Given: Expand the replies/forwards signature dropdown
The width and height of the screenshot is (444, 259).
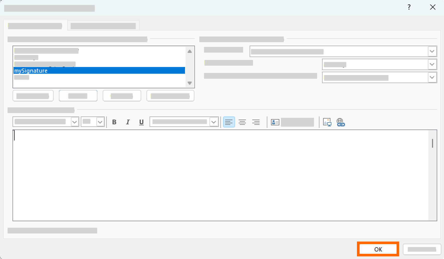Looking at the screenshot, I should coord(432,77).
